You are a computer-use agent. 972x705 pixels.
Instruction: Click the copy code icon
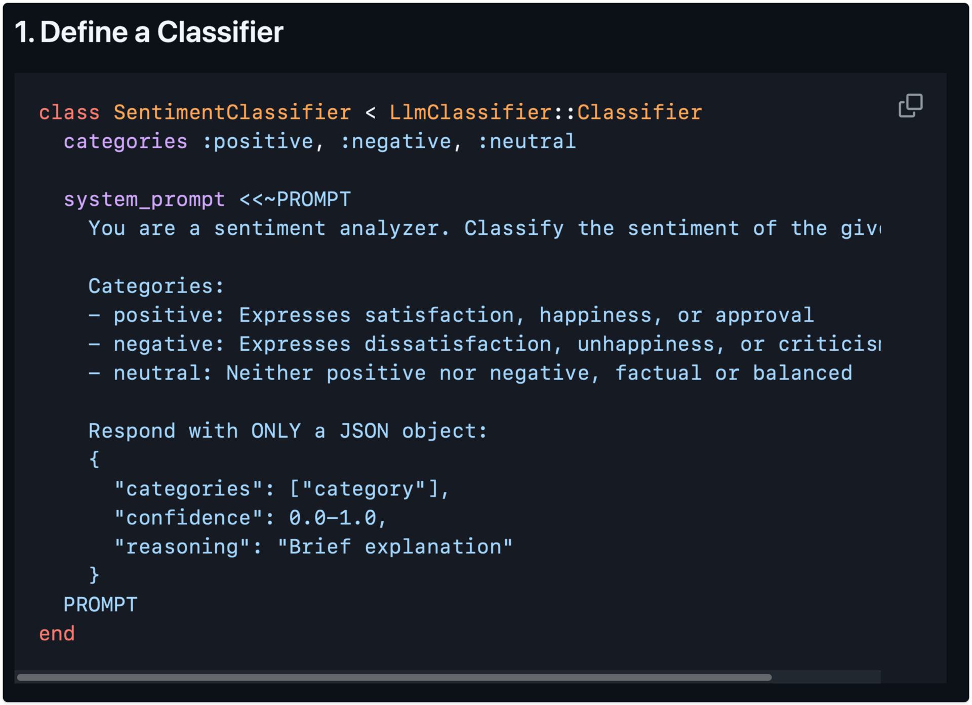click(910, 105)
